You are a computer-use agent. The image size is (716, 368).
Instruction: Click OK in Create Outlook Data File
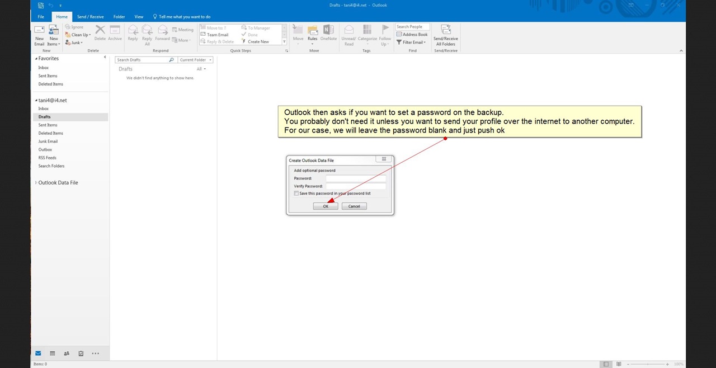[326, 206]
